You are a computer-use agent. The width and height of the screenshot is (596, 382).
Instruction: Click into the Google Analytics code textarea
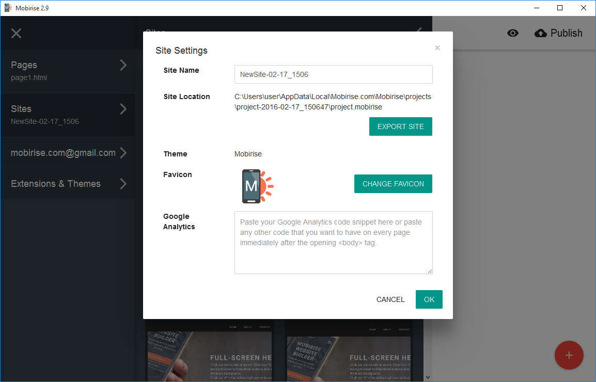[333, 243]
